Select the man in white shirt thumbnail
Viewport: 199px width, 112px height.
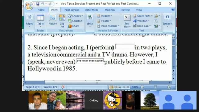38,100
